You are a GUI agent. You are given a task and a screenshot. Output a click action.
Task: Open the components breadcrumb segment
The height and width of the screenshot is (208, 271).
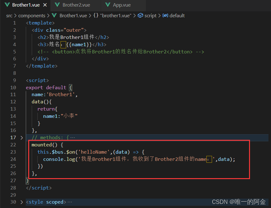click(32, 16)
